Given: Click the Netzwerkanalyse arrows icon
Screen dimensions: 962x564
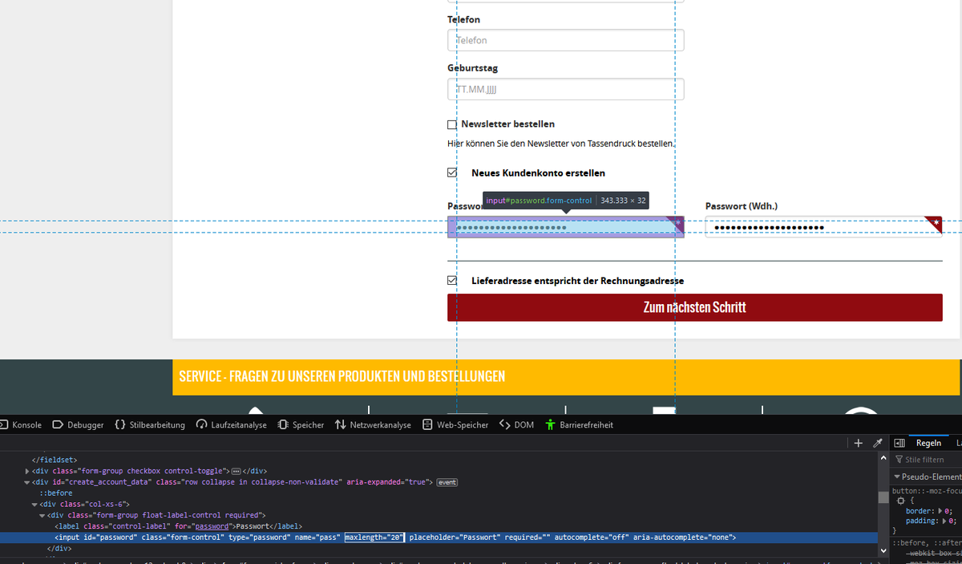Looking at the screenshot, I should (x=341, y=425).
